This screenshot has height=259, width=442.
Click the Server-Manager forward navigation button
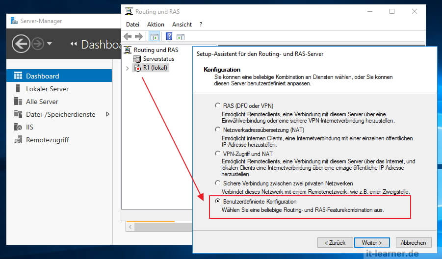tap(37, 44)
